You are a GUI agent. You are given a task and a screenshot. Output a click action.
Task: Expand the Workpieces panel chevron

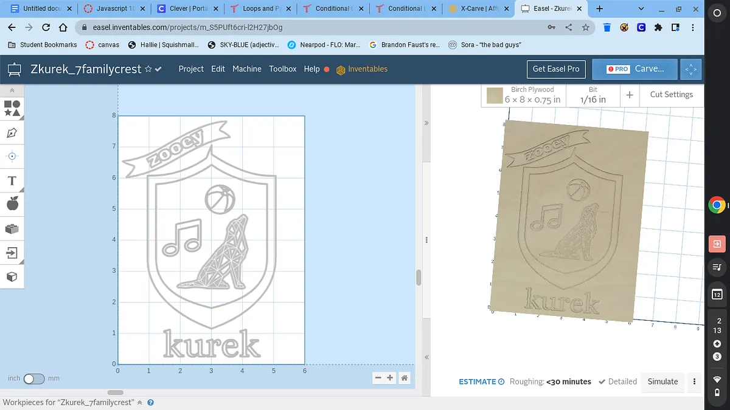click(x=140, y=402)
